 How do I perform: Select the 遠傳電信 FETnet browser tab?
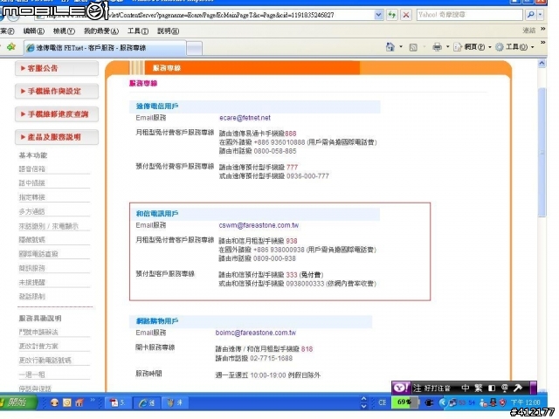[105, 48]
